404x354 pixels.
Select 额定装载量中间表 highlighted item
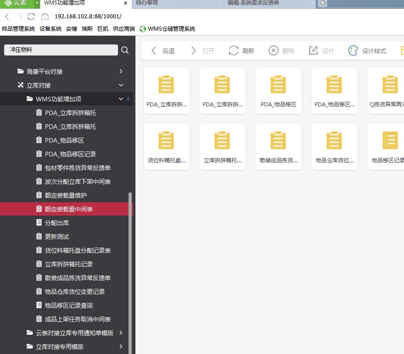pyautogui.click(x=67, y=209)
